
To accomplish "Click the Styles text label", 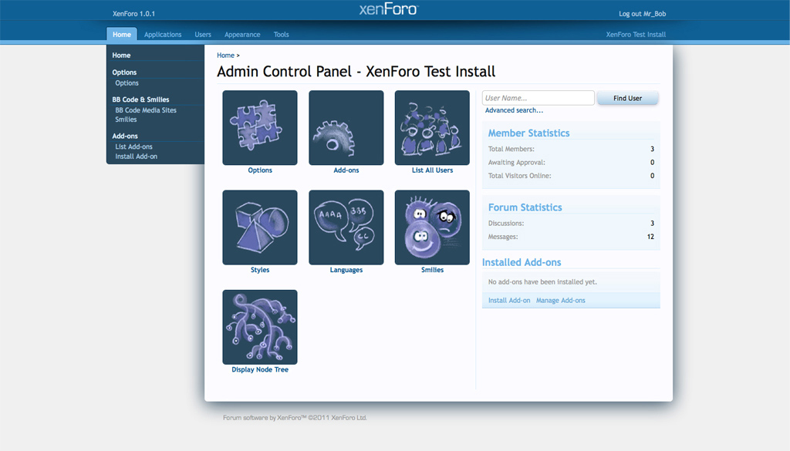I will coord(260,271).
